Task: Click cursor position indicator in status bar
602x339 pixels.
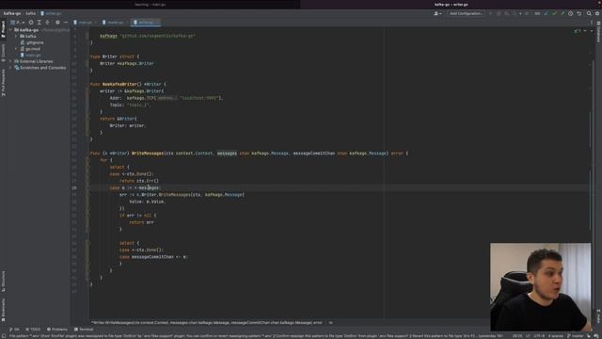Action: [x=517, y=336]
